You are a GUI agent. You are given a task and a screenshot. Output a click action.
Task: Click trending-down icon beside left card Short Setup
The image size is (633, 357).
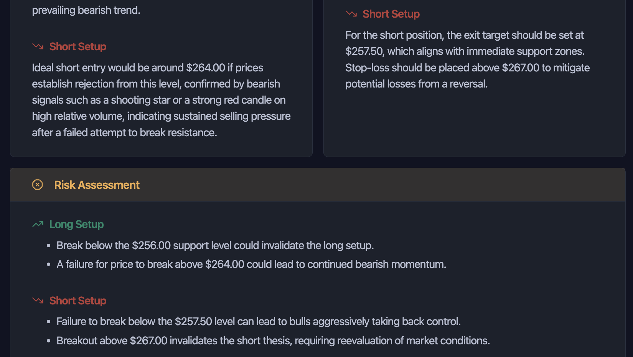[38, 46]
